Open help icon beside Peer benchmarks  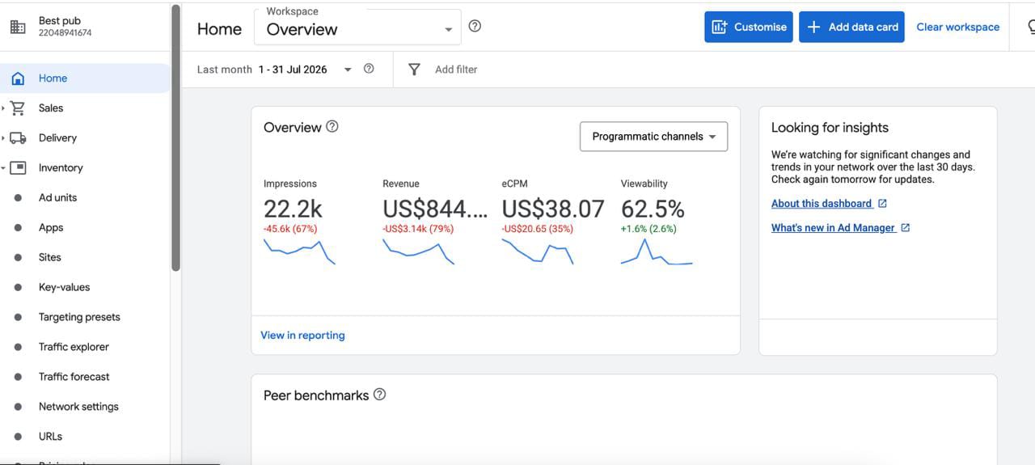pyautogui.click(x=379, y=395)
